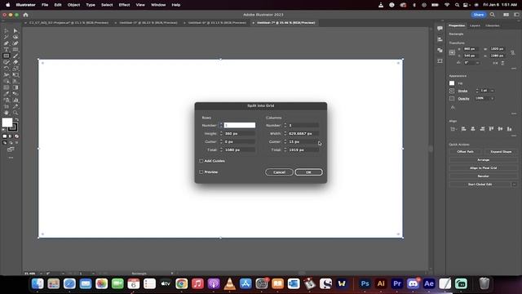This screenshot has height=294, width=522.
Task: Adjust the Rows Height stepper
Action: tap(221, 133)
